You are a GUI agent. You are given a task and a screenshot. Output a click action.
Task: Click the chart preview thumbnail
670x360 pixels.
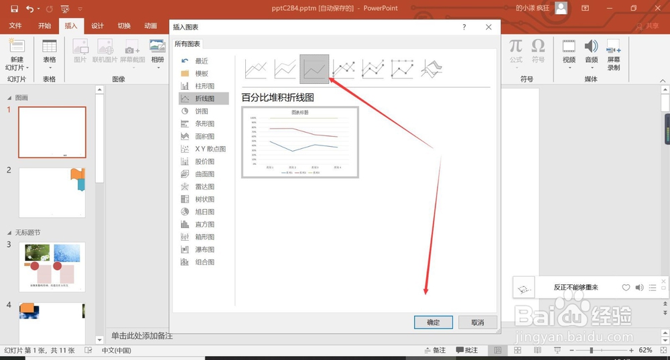(x=300, y=142)
